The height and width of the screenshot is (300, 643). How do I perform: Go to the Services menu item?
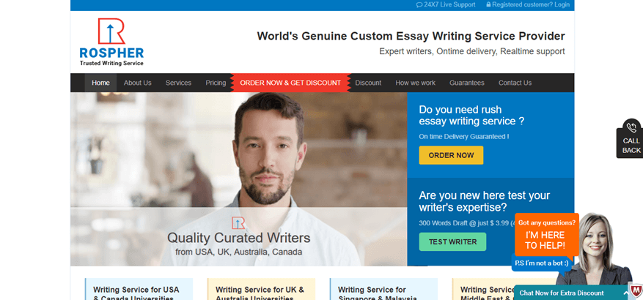coord(178,83)
